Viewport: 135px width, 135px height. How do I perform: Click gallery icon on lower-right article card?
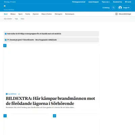coord(54,116)
